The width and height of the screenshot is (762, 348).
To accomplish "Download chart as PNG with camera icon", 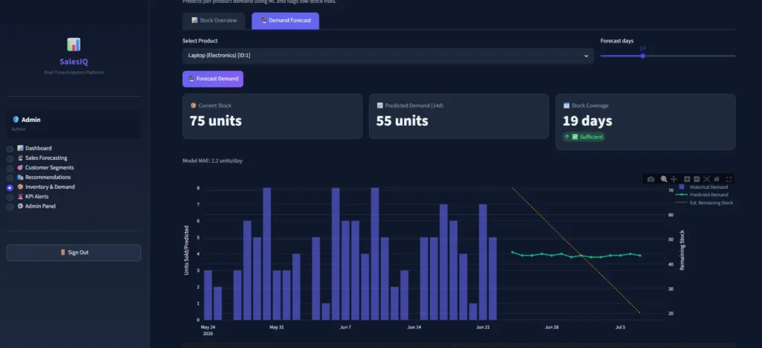I will coord(650,179).
